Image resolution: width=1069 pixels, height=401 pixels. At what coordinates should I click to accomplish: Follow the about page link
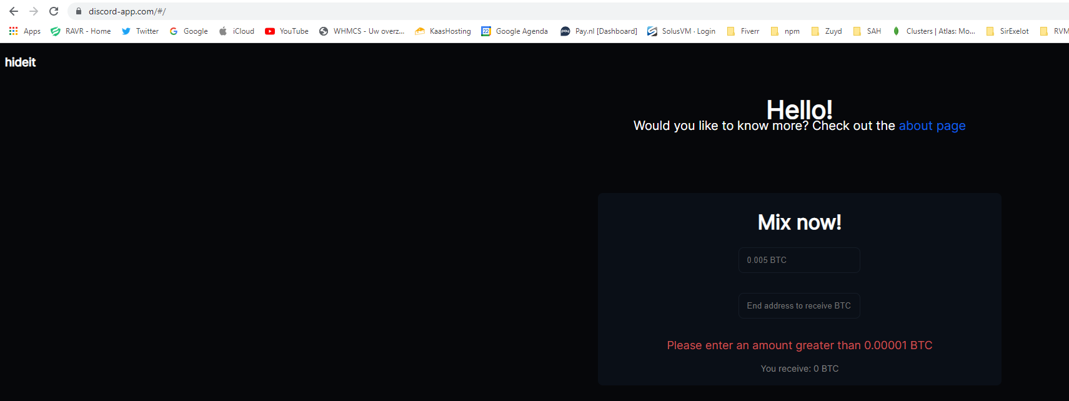click(x=932, y=126)
